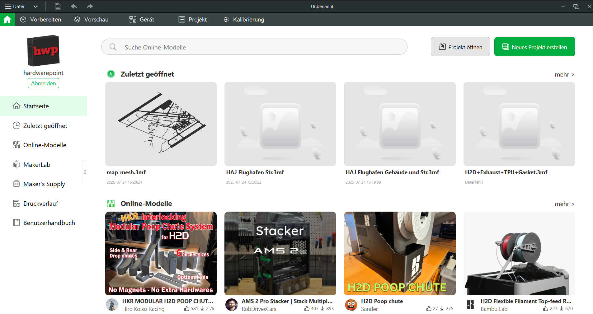The width and height of the screenshot is (593, 314).
Task: Click the undo arrow icon
Action: pyautogui.click(x=74, y=6)
